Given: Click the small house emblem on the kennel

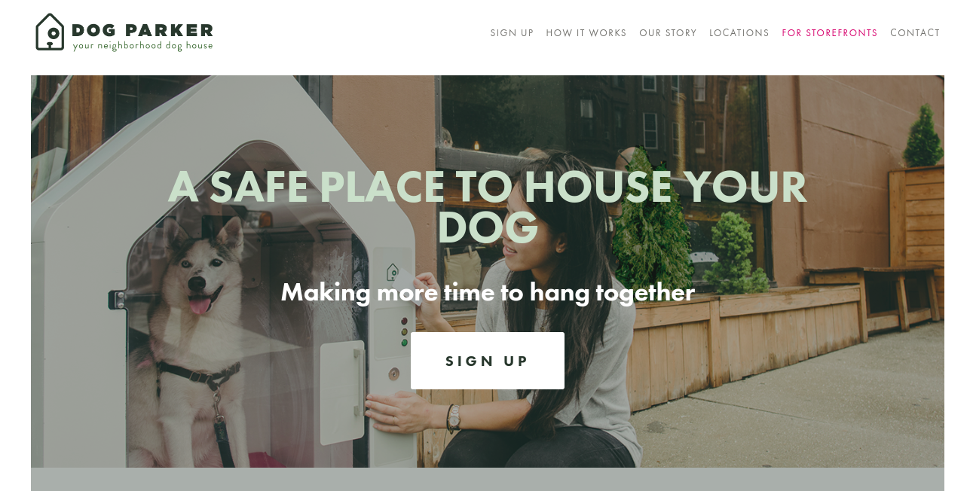Looking at the screenshot, I should coord(393,273).
